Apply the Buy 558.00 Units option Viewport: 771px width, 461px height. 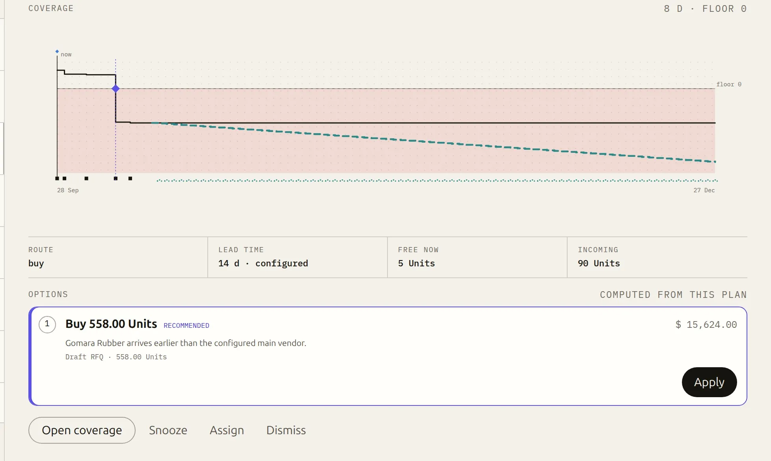(x=709, y=382)
